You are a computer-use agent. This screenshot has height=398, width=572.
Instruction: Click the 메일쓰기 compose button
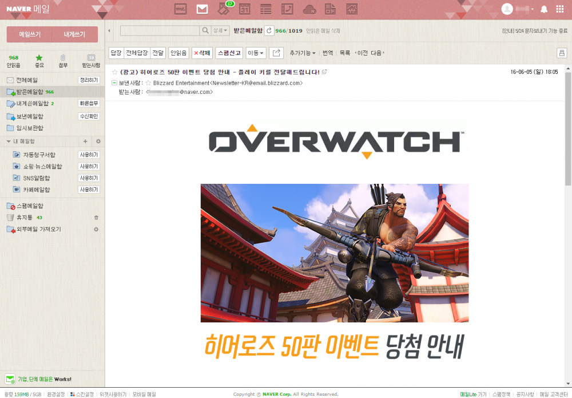30,34
